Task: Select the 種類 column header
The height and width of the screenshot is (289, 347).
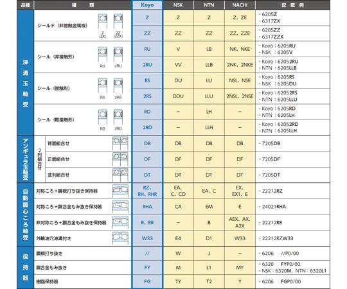Action: click(83, 5)
